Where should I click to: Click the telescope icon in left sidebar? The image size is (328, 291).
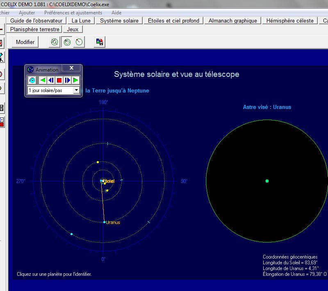2,57
